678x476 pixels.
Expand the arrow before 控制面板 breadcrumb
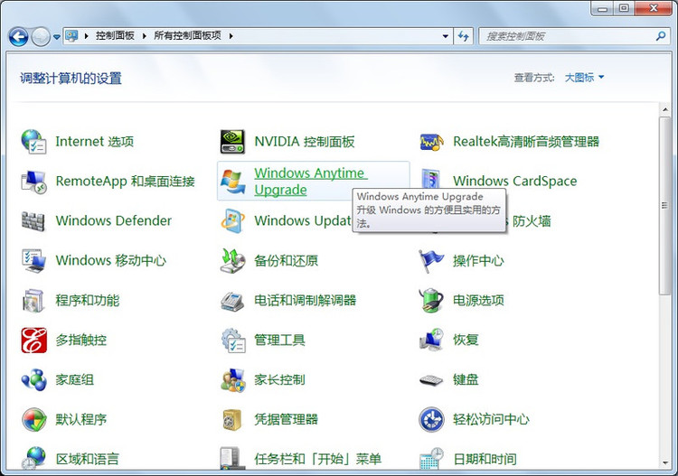pos(86,36)
